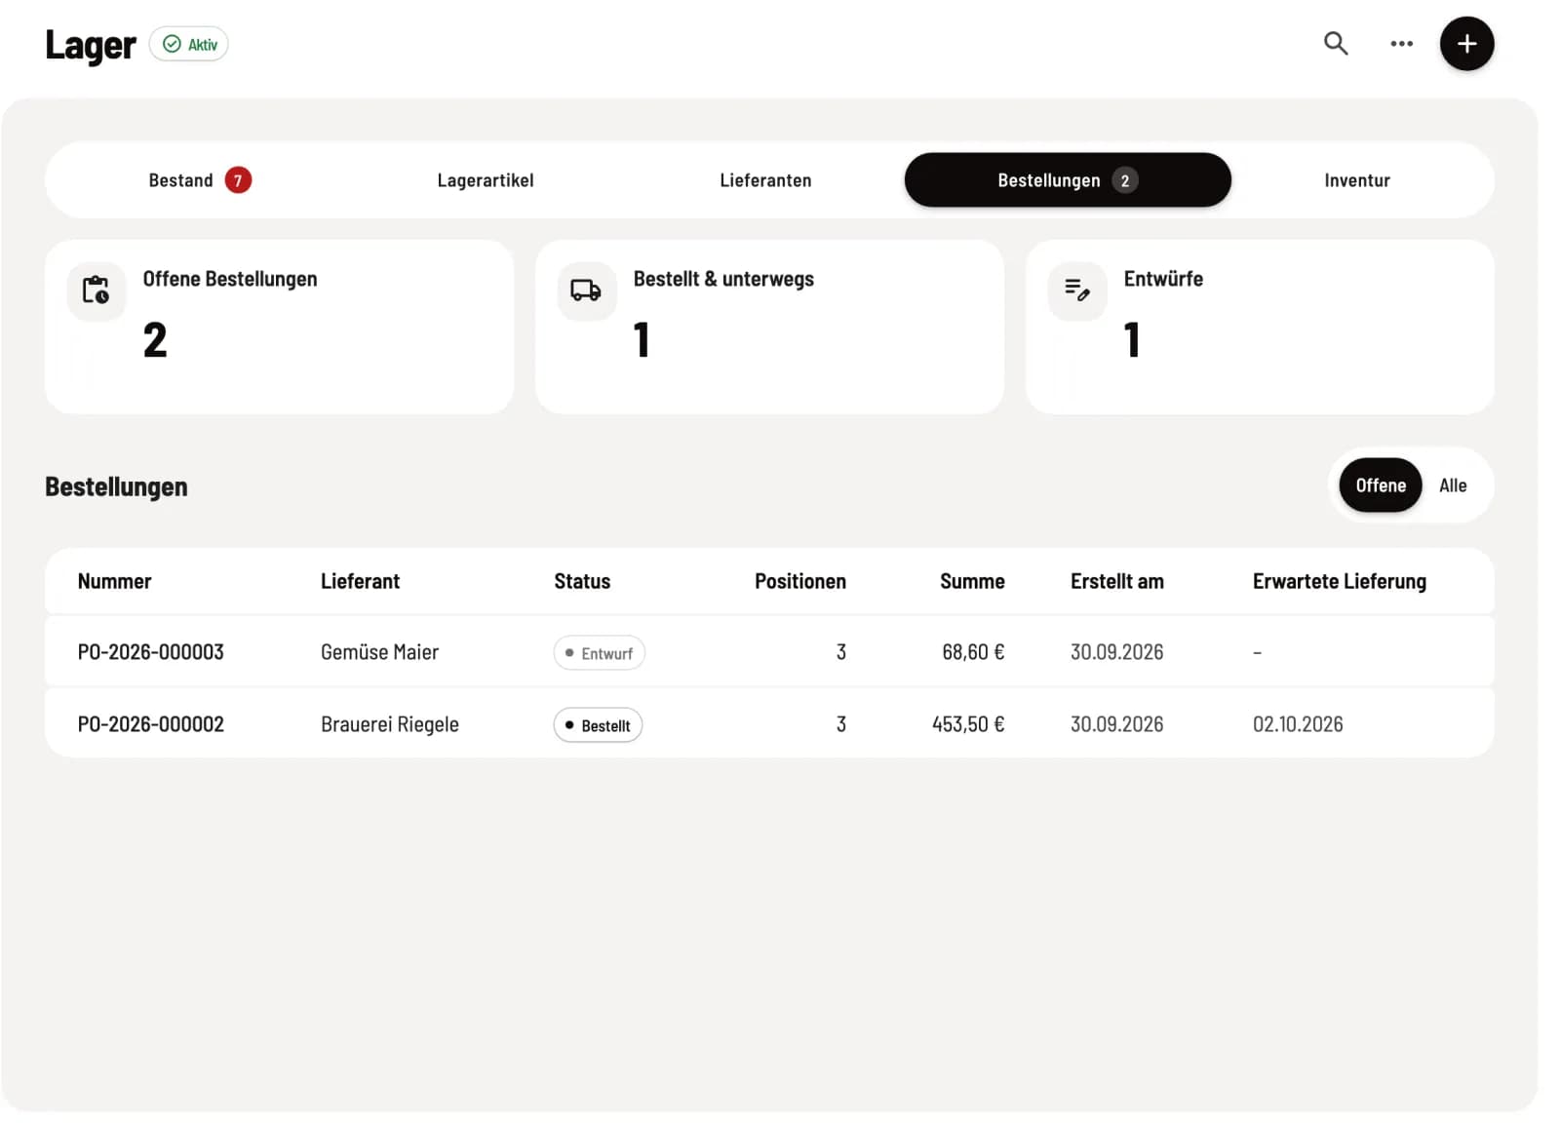Image resolution: width=1560 pixels, height=1124 pixels.
Task: Select the Bestellungen tab
Action: [x=1068, y=180]
